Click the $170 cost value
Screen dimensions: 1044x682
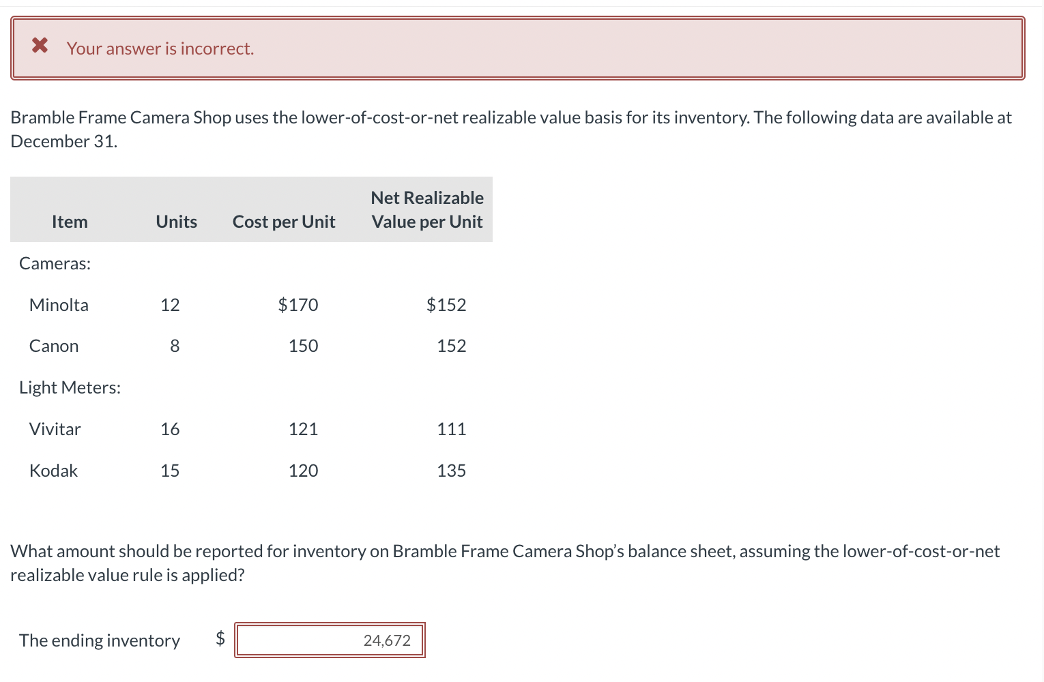tap(298, 304)
